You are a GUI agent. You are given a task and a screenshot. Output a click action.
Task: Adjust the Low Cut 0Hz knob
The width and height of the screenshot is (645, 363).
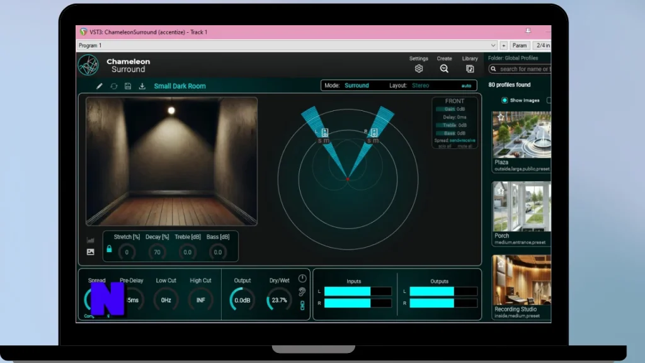(166, 300)
